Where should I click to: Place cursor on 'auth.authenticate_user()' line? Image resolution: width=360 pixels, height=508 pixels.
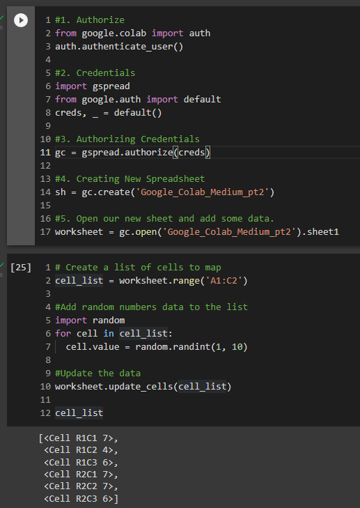(x=119, y=47)
